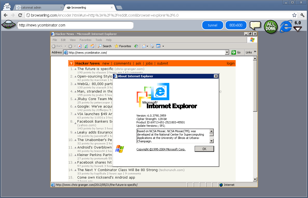Click the speech bubble feedback icon

click(x=255, y=25)
